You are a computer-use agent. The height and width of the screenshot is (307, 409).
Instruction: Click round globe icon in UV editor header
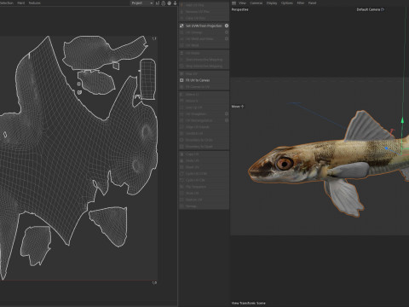click(170, 3)
